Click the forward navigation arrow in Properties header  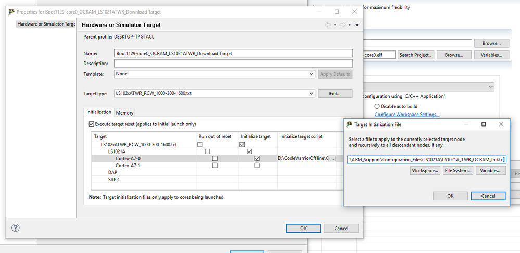click(x=343, y=25)
